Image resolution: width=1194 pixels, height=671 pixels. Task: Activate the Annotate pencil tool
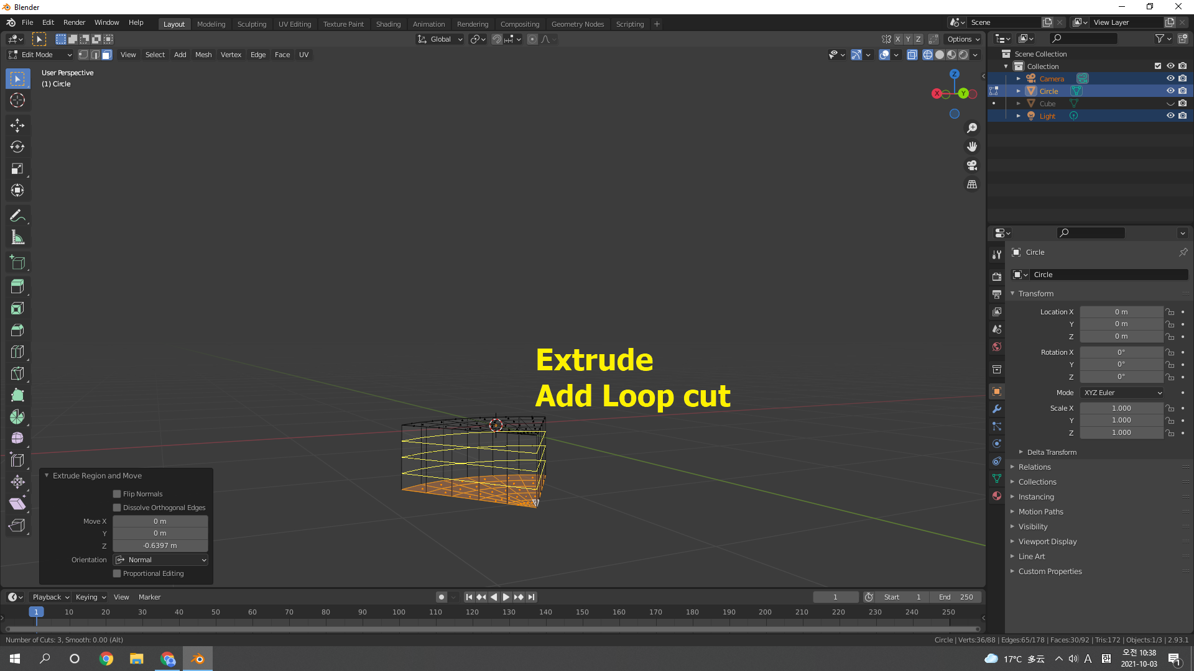[x=17, y=216]
